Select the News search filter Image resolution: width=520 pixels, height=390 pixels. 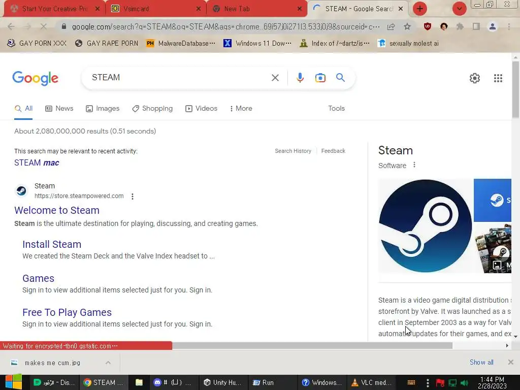59,109
